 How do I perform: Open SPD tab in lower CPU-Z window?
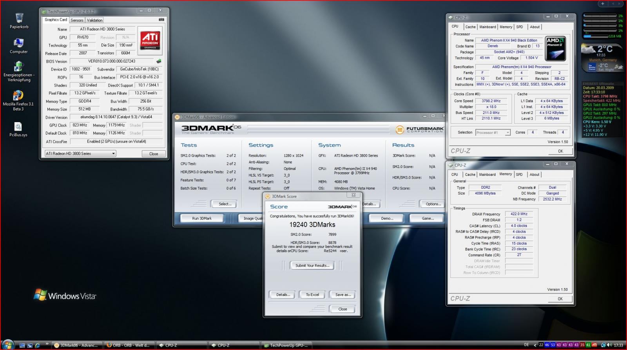point(519,175)
